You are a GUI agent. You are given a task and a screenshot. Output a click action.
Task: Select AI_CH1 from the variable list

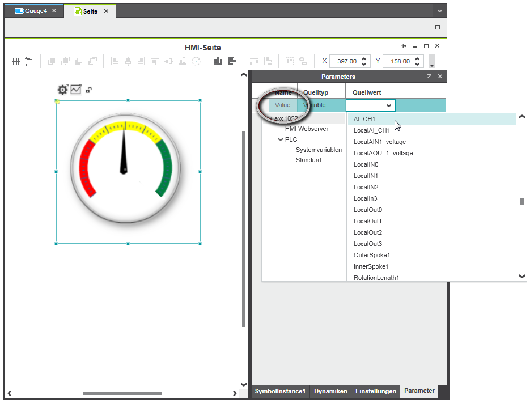click(364, 119)
